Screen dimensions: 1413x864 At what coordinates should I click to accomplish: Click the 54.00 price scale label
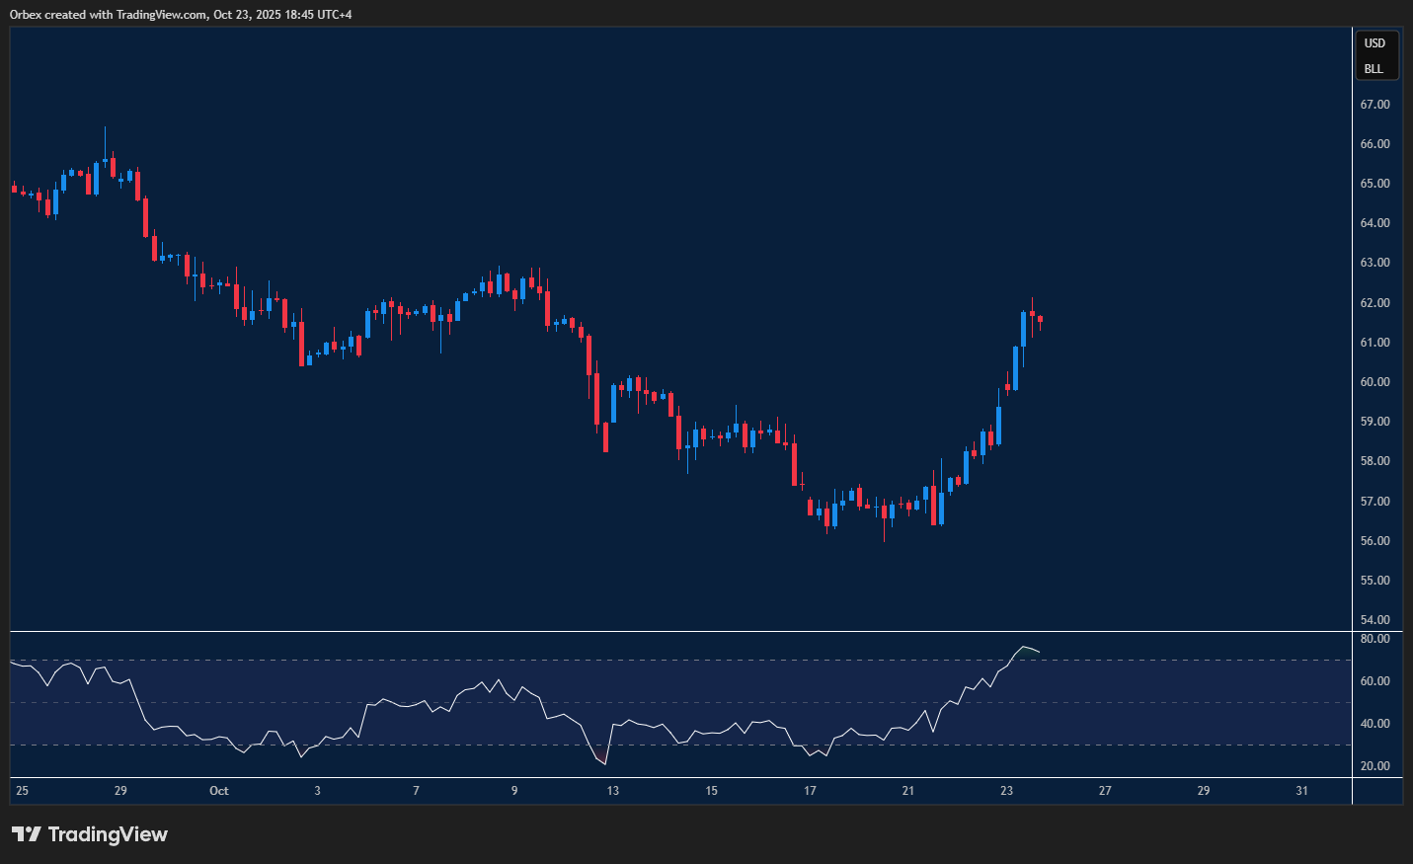pos(1374,620)
